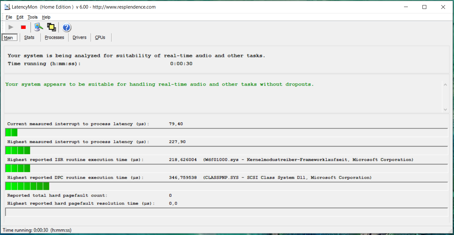This screenshot has height=235, width=454.
Task: Switch to the CPUs tab
Action: pyautogui.click(x=100, y=38)
